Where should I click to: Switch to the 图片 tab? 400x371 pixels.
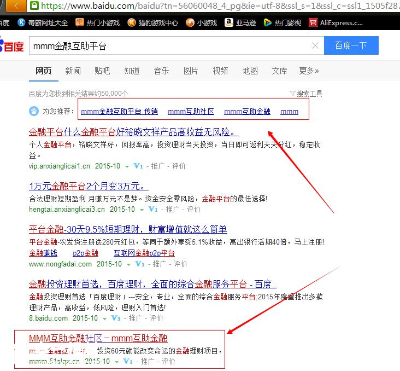click(191, 71)
